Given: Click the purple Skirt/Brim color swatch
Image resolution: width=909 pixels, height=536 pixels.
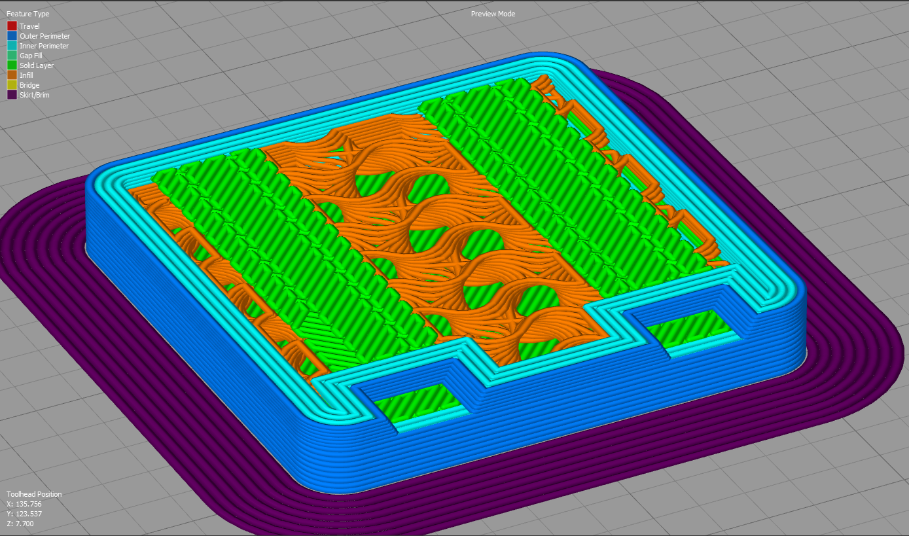Looking at the screenshot, I should (x=12, y=95).
